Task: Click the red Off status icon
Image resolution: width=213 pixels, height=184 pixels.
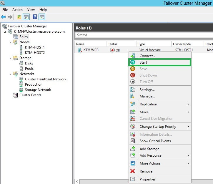Action: pyautogui.click(x=112, y=50)
